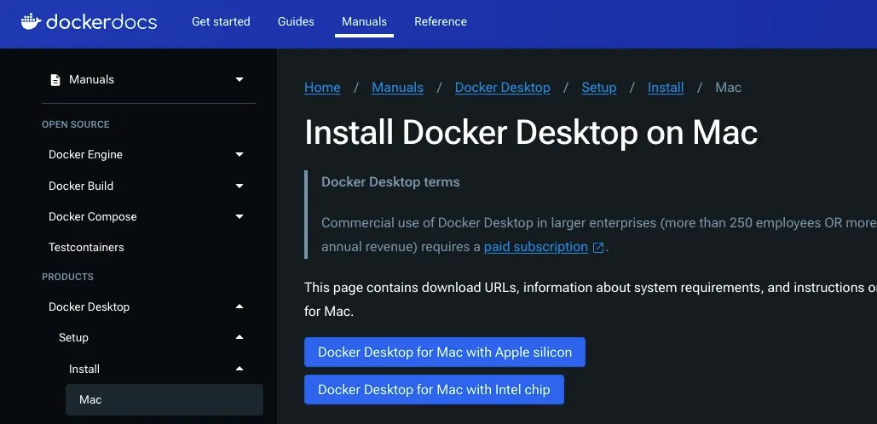Go to Install breadcrumb link
Screen dimensions: 877x424
click(666, 88)
